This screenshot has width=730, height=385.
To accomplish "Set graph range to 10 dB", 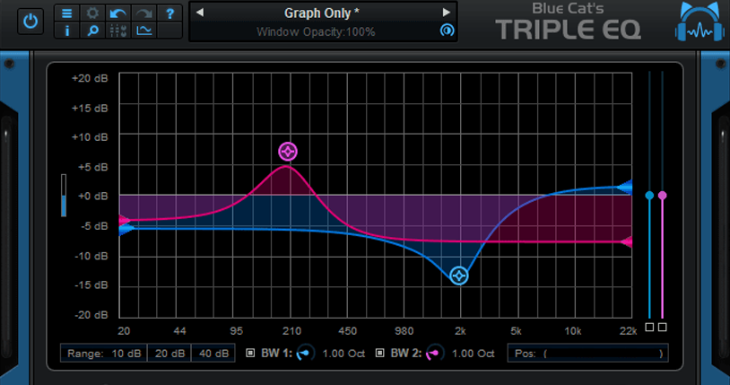I will click(x=104, y=354).
